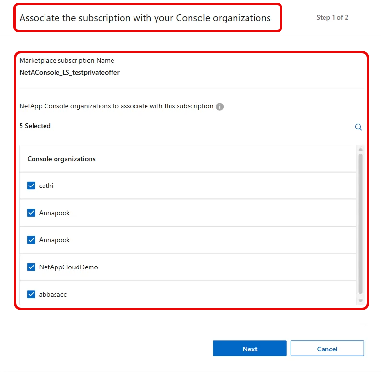Screen dimensions: 381x372
Task: Click the Cancel button
Action: (327, 349)
